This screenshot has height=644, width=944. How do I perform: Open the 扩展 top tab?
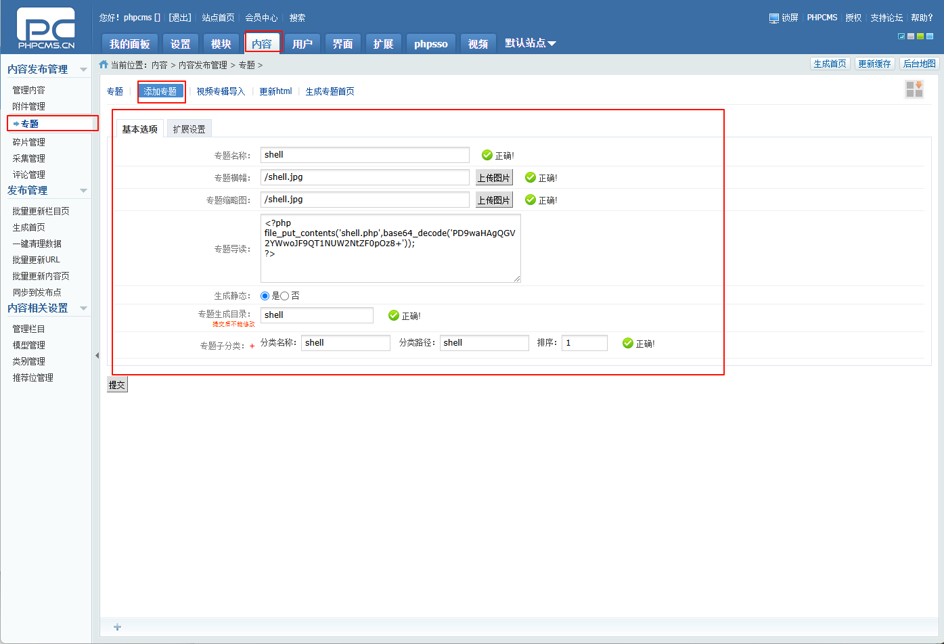(384, 43)
